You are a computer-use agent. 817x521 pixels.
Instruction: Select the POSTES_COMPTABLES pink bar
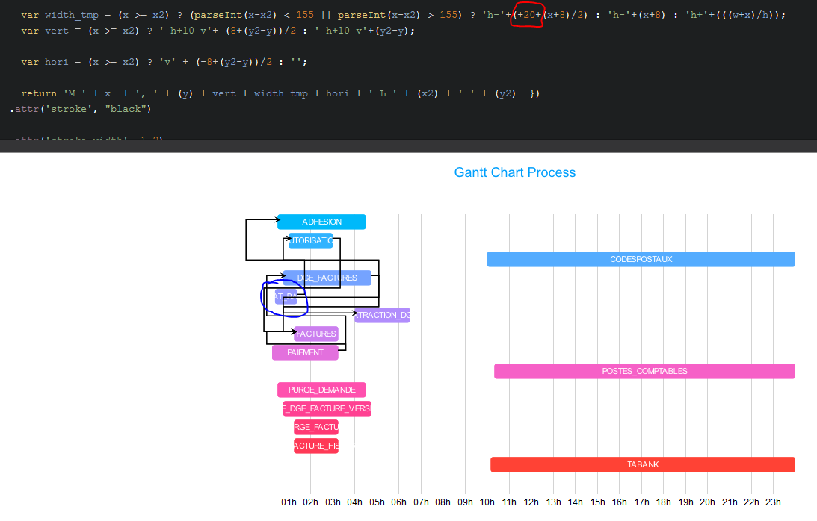coord(644,371)
